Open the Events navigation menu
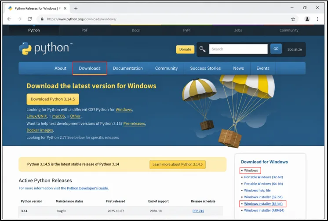The width and height of the screenshot is (328, 221). 263,69
